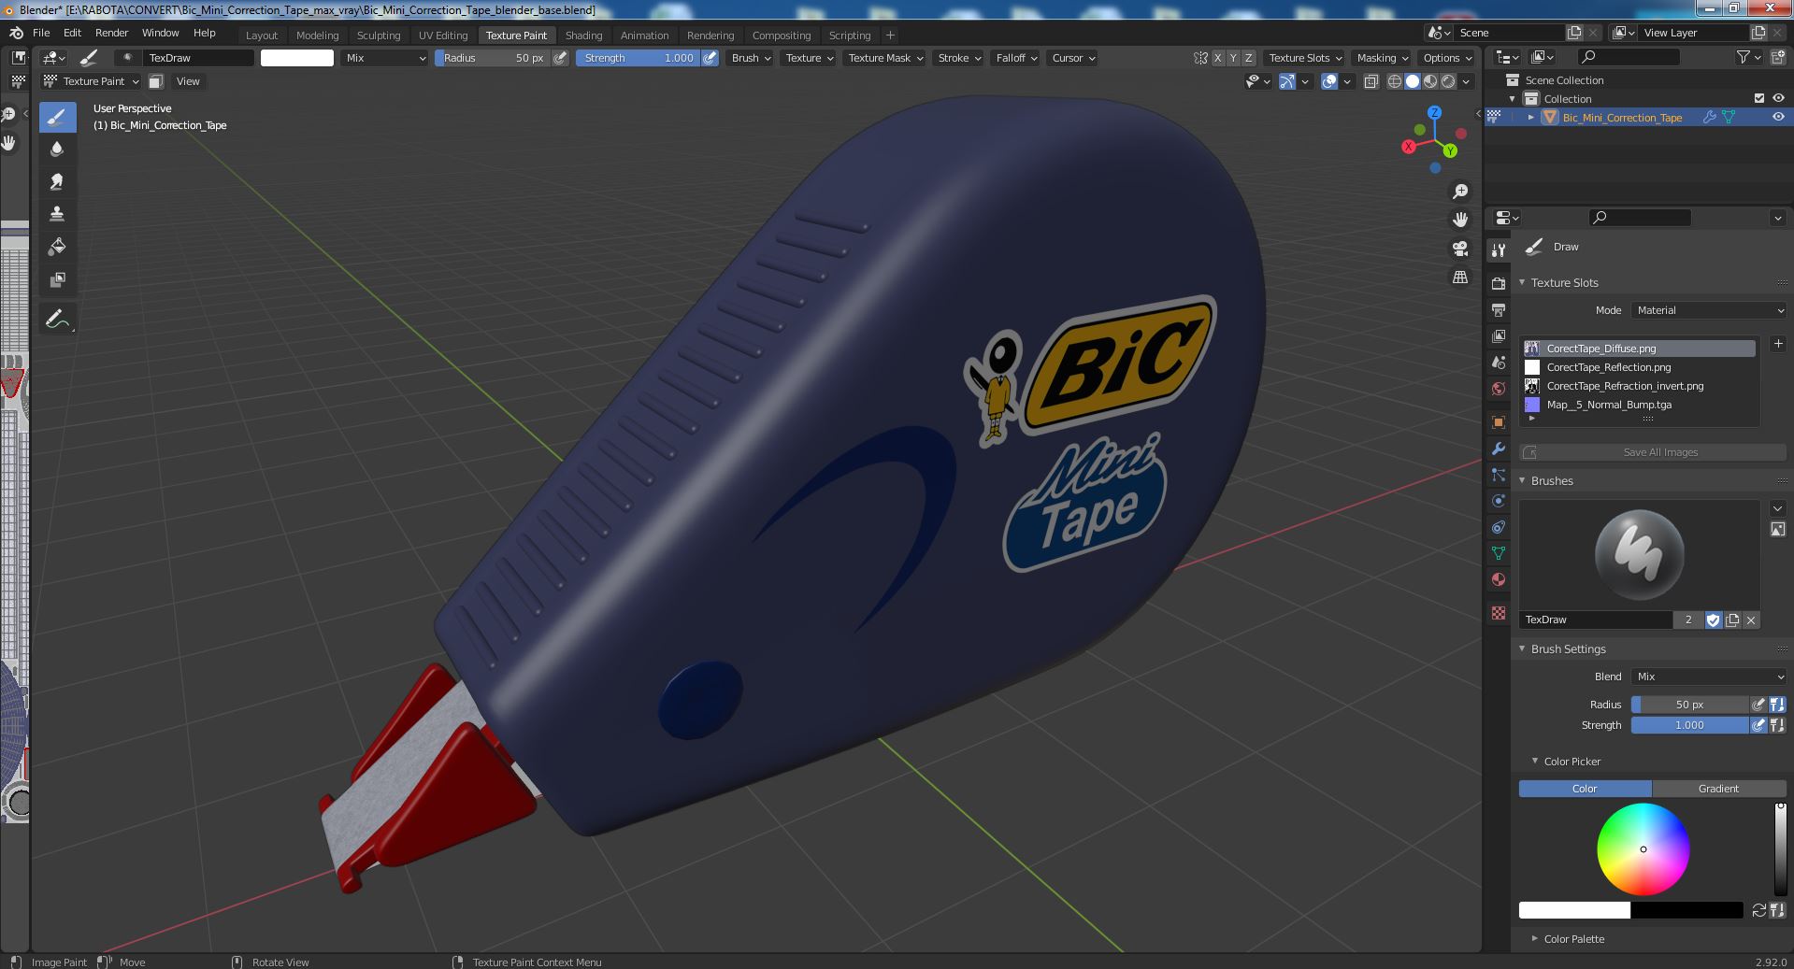
Task: Collapse the Brush Settings panel
Action: click(1568, 648)
